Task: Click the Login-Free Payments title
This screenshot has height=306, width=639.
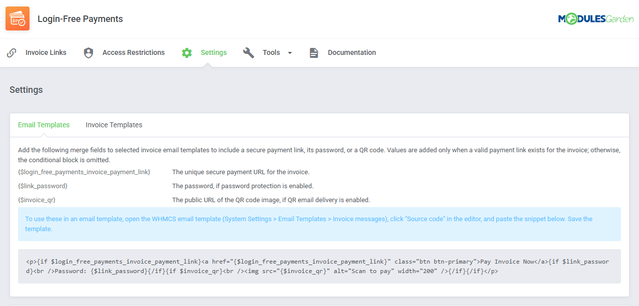Action: [x=80, y=19]
